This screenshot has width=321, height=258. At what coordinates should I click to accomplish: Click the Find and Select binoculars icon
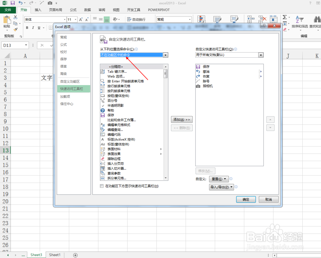coord(317,20)
